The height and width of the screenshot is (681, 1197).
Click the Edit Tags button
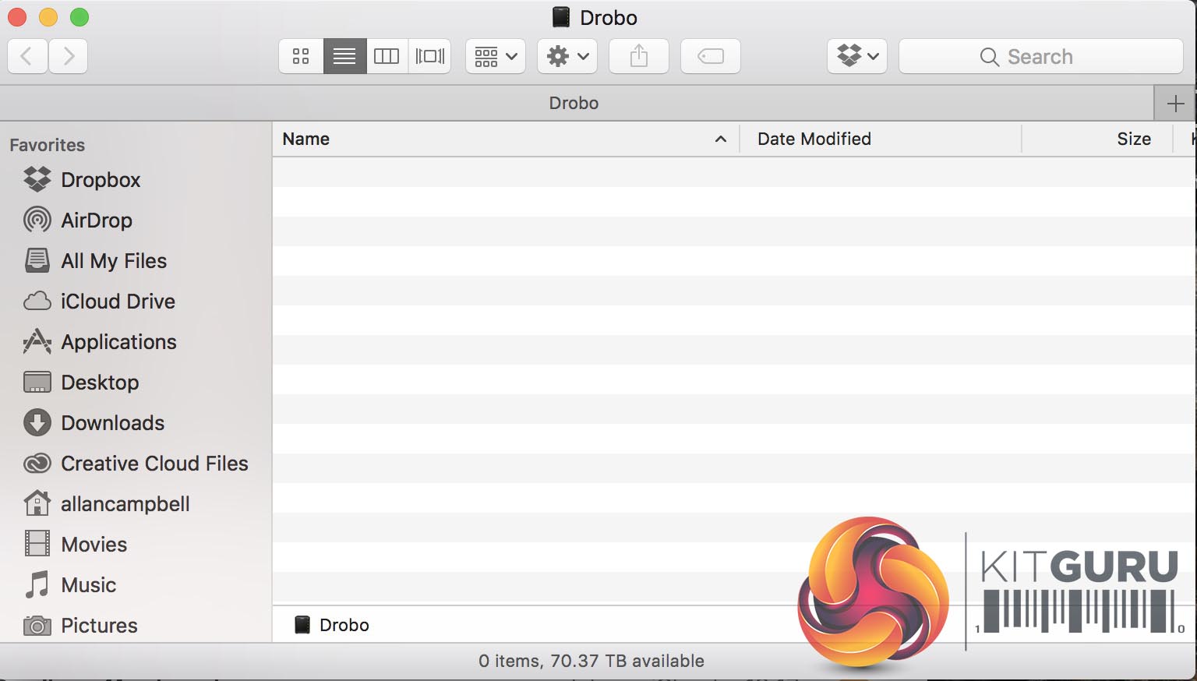(x=711, y=56)
